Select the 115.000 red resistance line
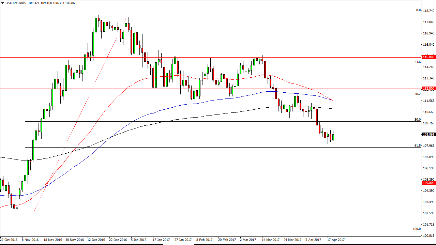This screenshot has height=245, width=436. tap(205, 57)
